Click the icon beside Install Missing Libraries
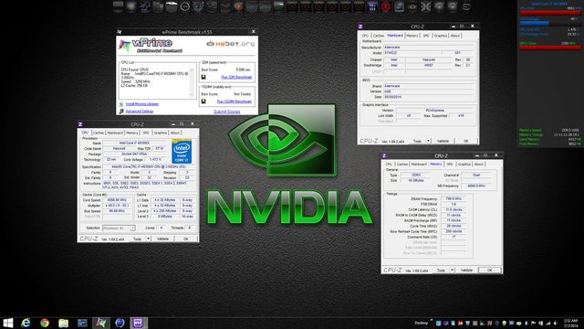The width and height of the screenshot is (584, 329). point(121,104)
